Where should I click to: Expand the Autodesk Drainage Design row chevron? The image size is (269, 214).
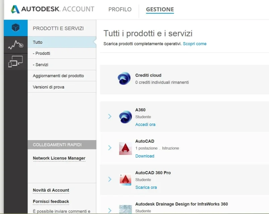(110, 211)
